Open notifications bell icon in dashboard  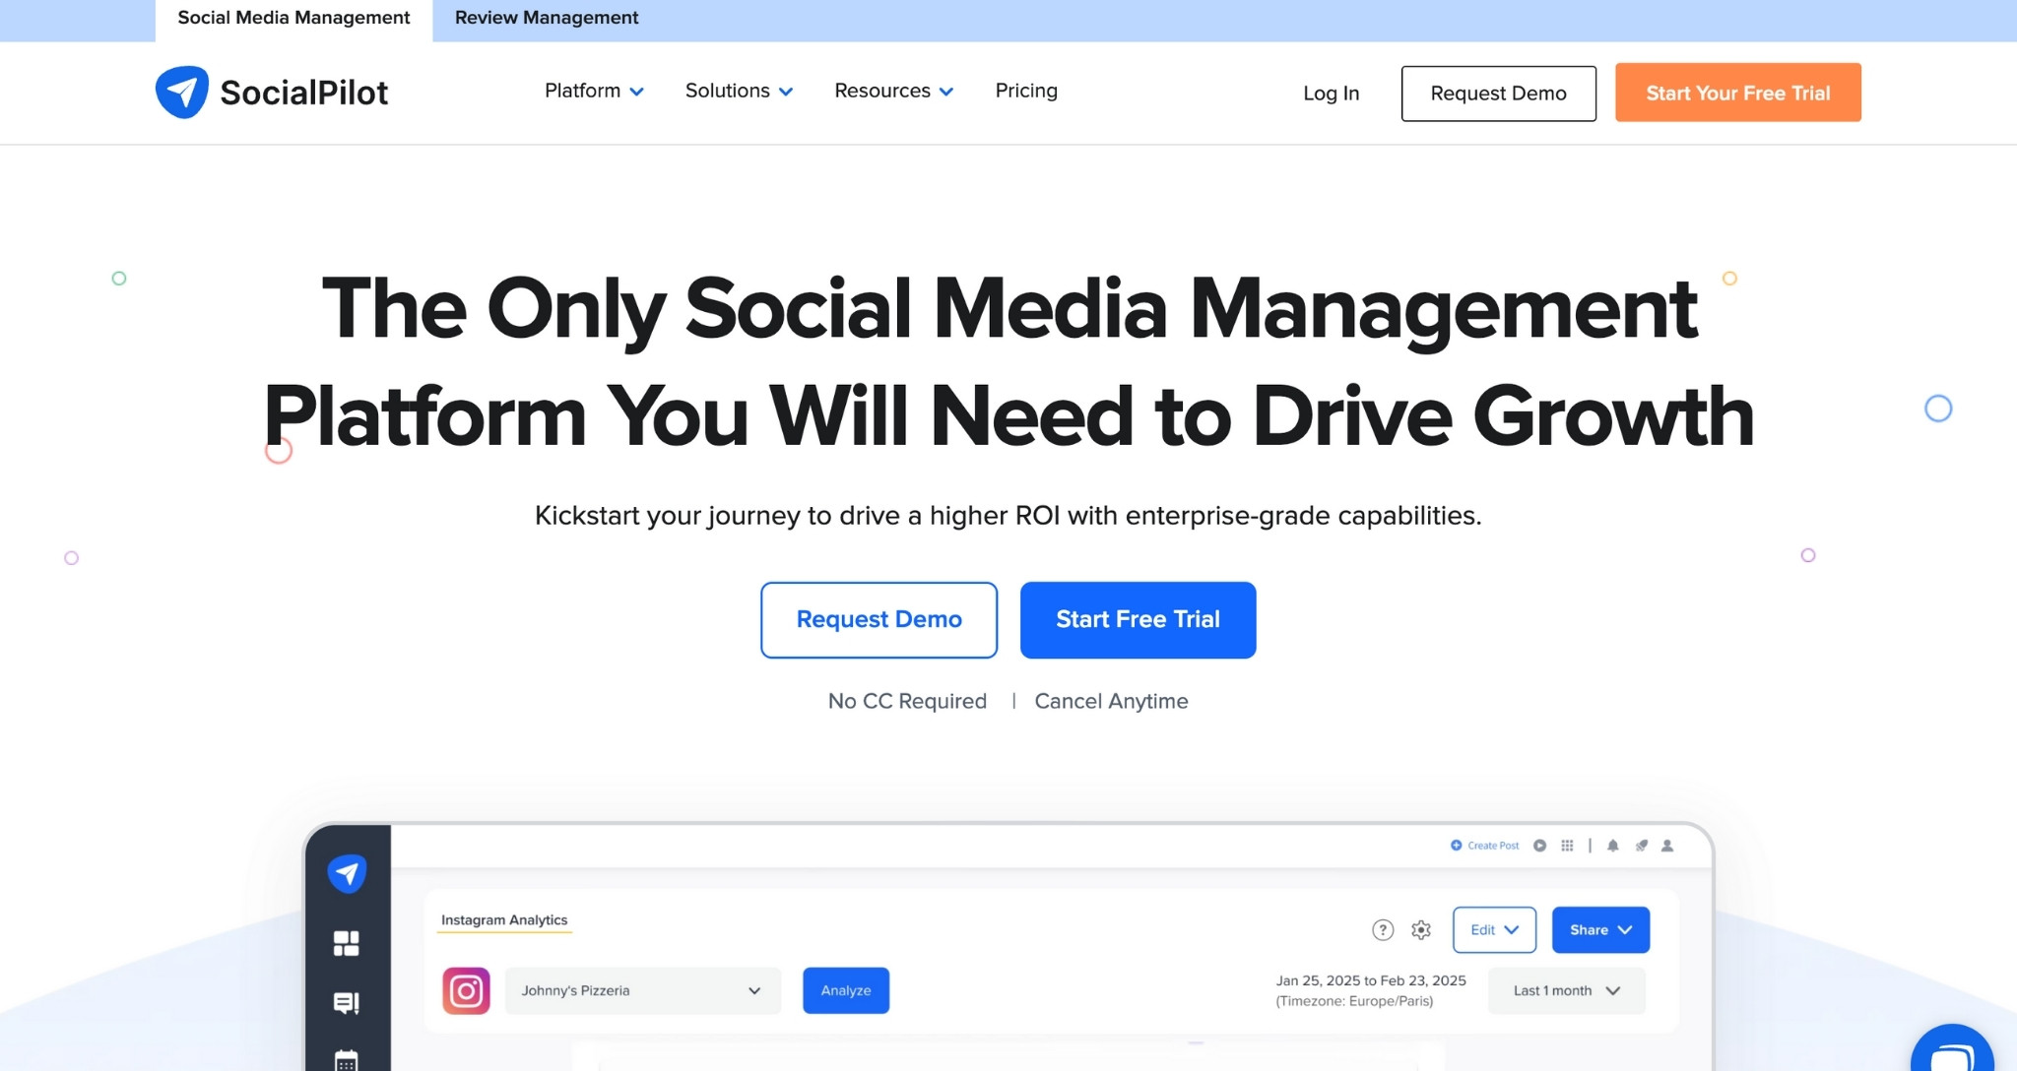click(1612, 846)
